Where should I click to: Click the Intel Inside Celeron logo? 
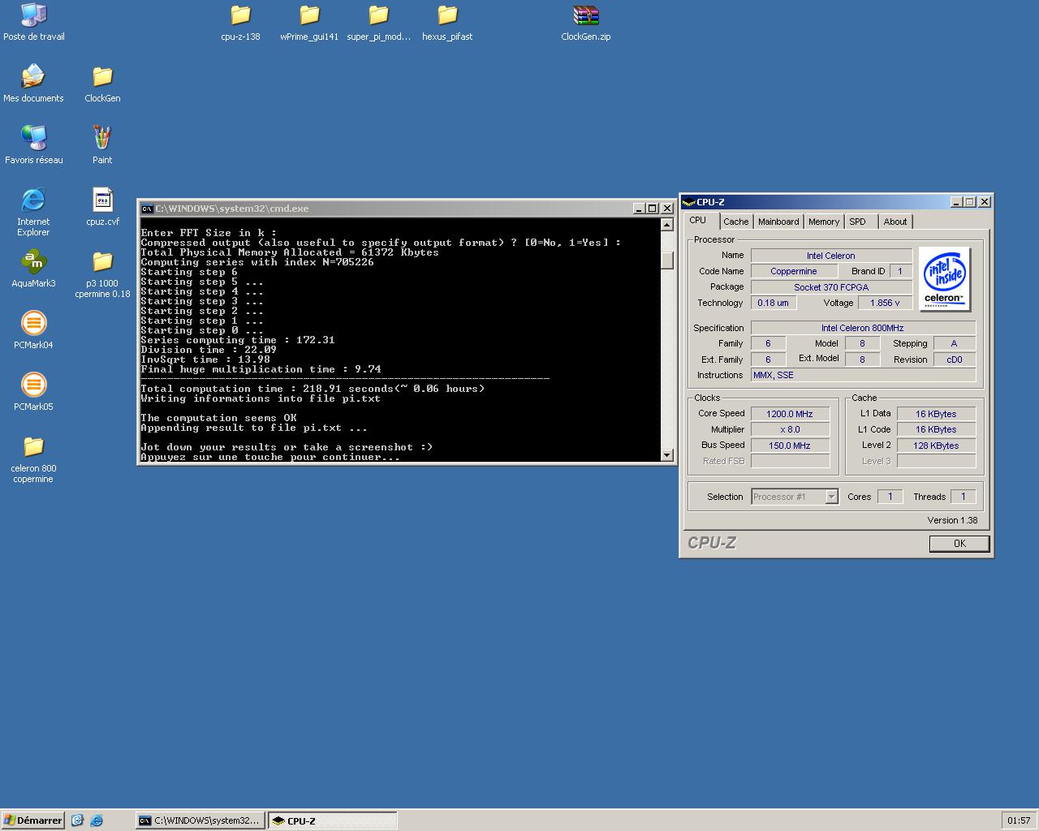pyautogui.click(x=945, y=278)
